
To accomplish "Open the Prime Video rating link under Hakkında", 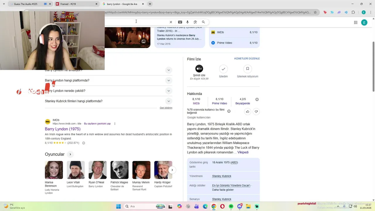I will tap(219, 103).
